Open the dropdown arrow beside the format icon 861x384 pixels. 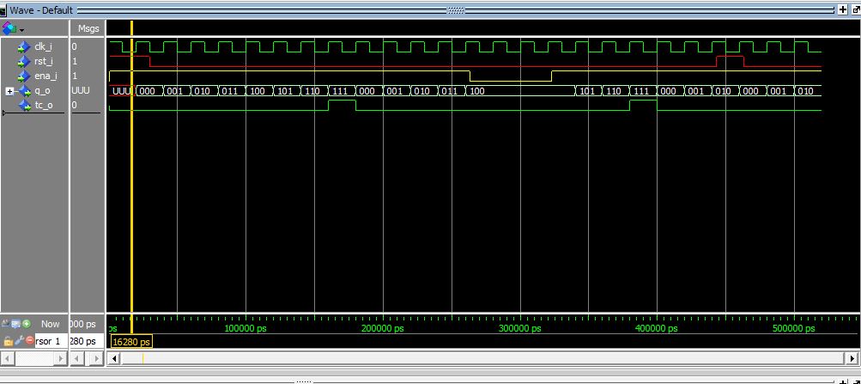coord(21,29)
